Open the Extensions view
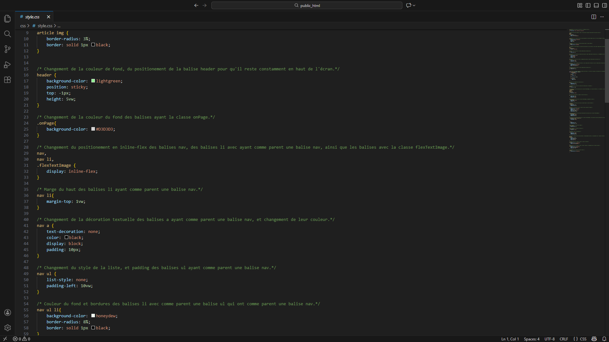Screen dimensions: 609x342 point(7,80)
